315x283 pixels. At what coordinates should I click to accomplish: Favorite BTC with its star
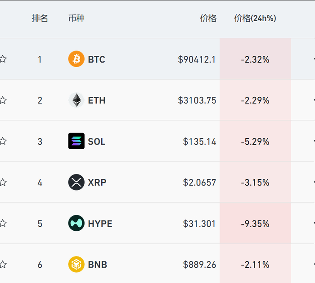(x=3, y=59)
